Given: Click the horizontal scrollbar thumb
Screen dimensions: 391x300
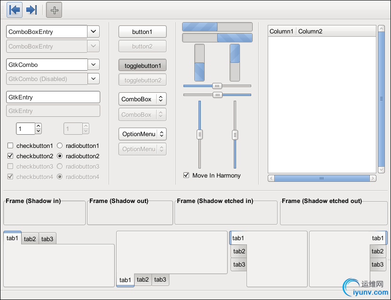Looking at the screenshot, I should [x=322, y=178].
